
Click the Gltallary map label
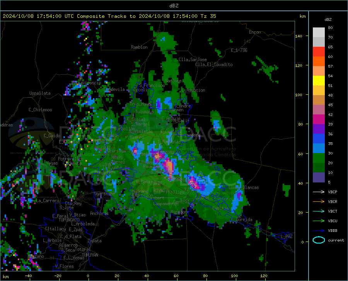(55, 229)
